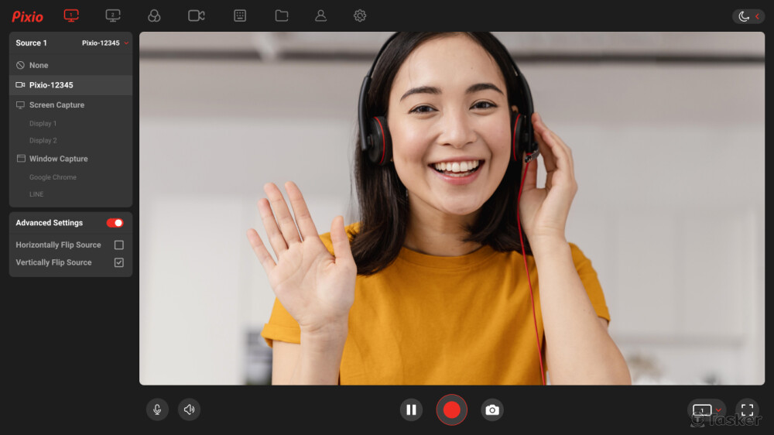Check the Horizontally Flip Source checkbox
774x435 pixels.
pyautogui.click(x=119, y=245)
